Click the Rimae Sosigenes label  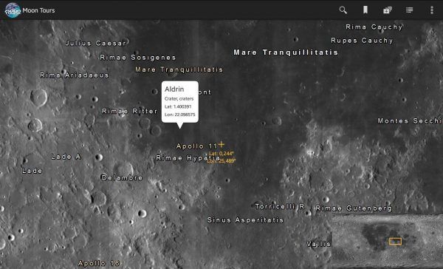coord(138,58)
